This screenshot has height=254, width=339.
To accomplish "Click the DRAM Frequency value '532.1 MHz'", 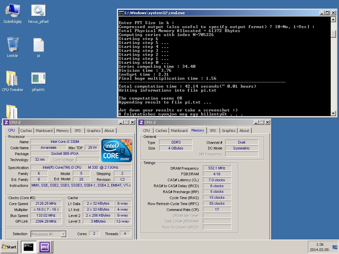I will (x=217, y=168).
